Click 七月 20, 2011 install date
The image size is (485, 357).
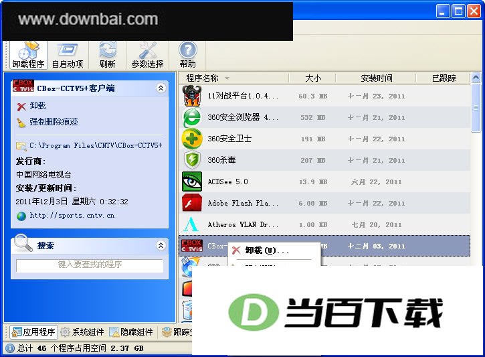pos(377,224)
